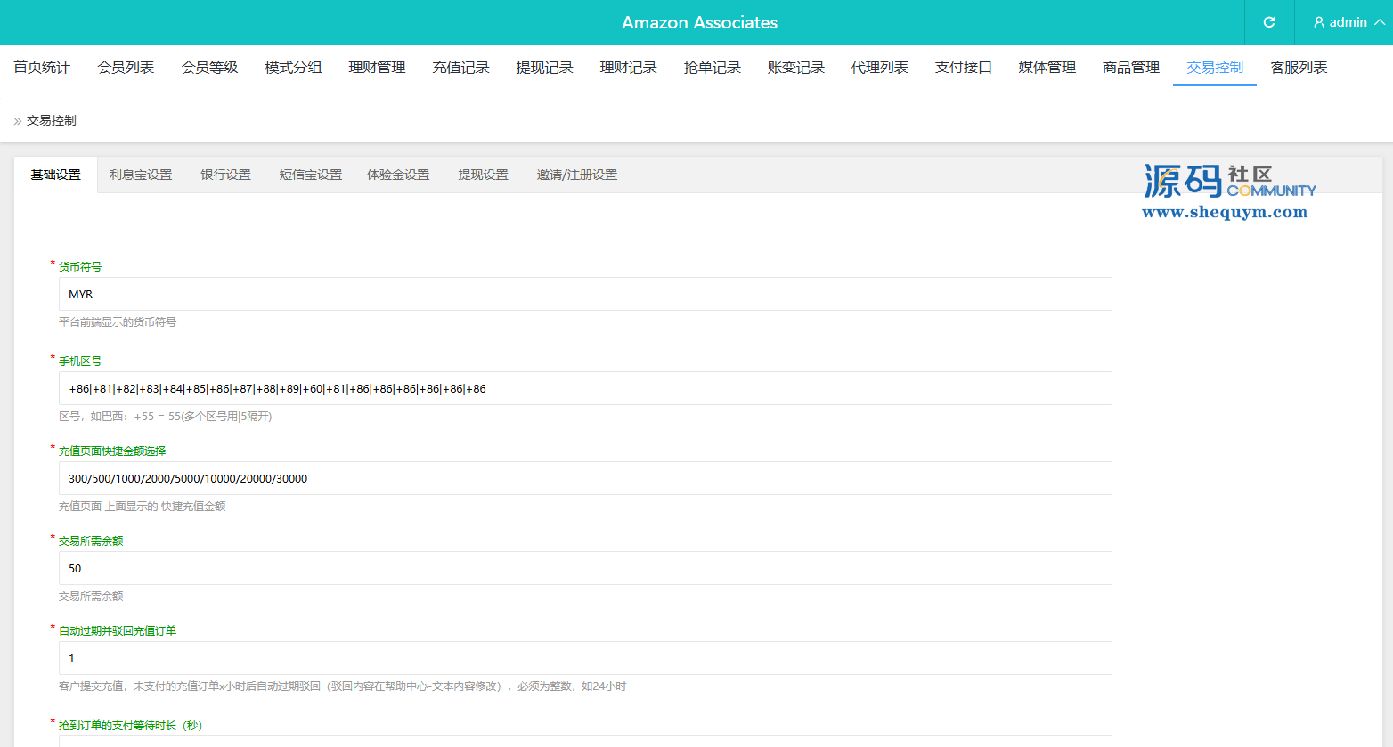Go to 充值记录 menu item
Screen dimensions: 1393x747
460,68
